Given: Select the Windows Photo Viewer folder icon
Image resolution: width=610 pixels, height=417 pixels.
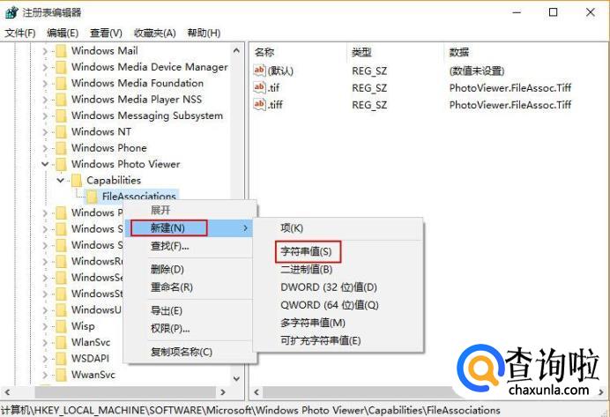Looking at the screenshot, I should 61,164.
